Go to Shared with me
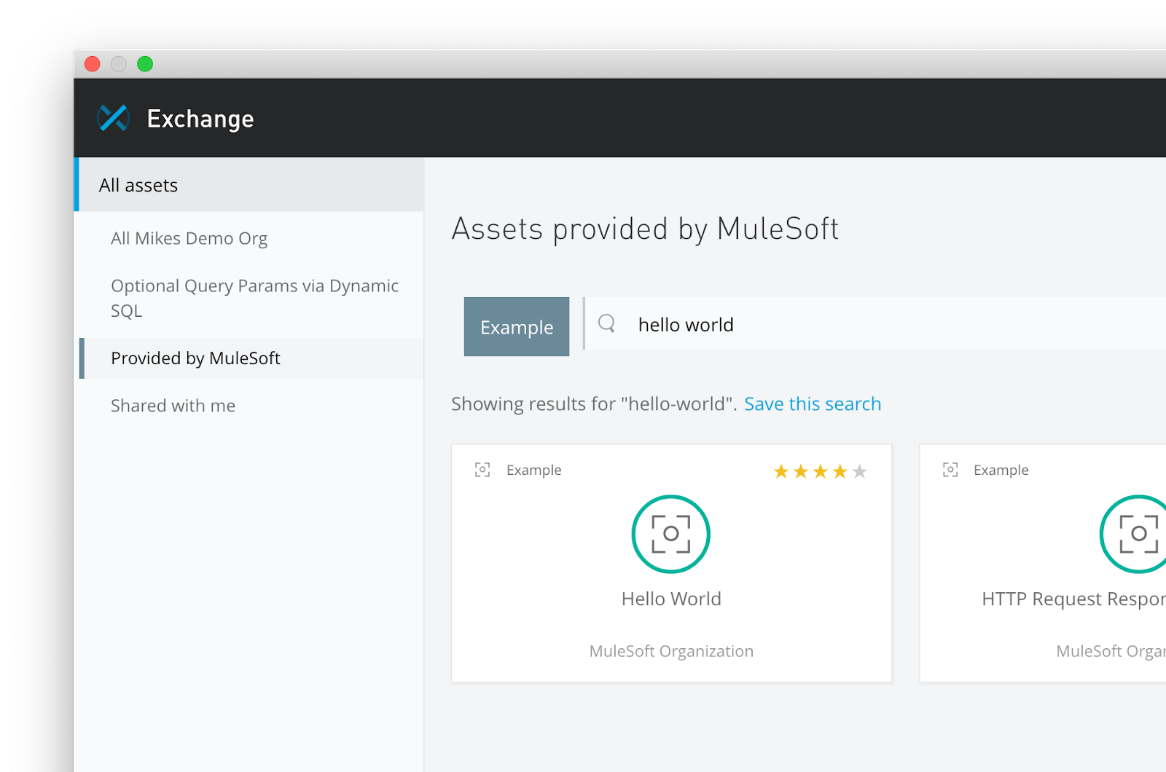The image size is (1166, 772). click(x=173, y=406)
